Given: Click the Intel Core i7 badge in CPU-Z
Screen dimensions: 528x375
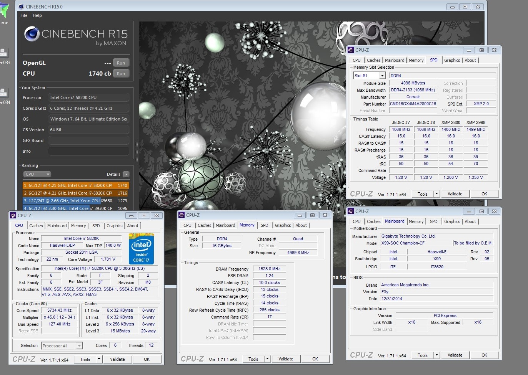Looking at the screenshot, I should [x=141, y=249].
